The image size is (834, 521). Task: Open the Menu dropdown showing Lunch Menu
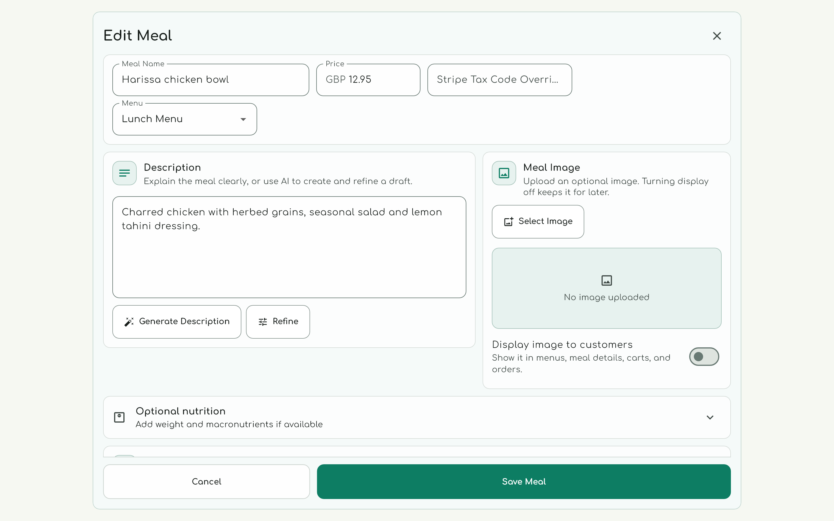point(185,119)
